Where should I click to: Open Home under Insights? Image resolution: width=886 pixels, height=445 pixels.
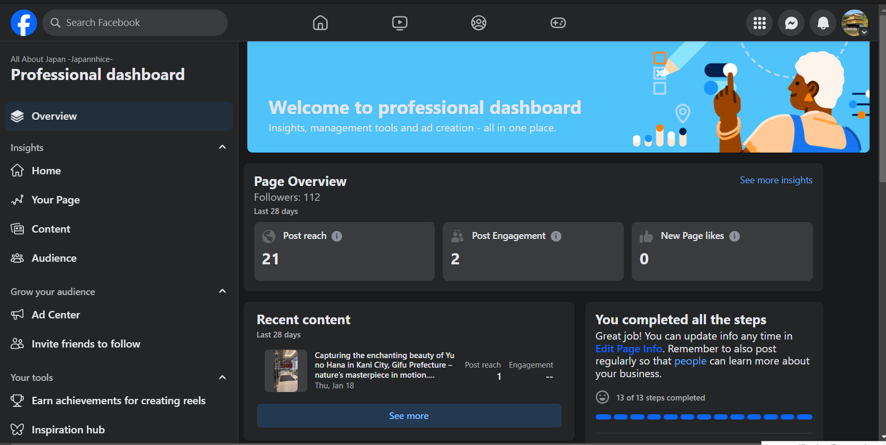pos(119,171)
